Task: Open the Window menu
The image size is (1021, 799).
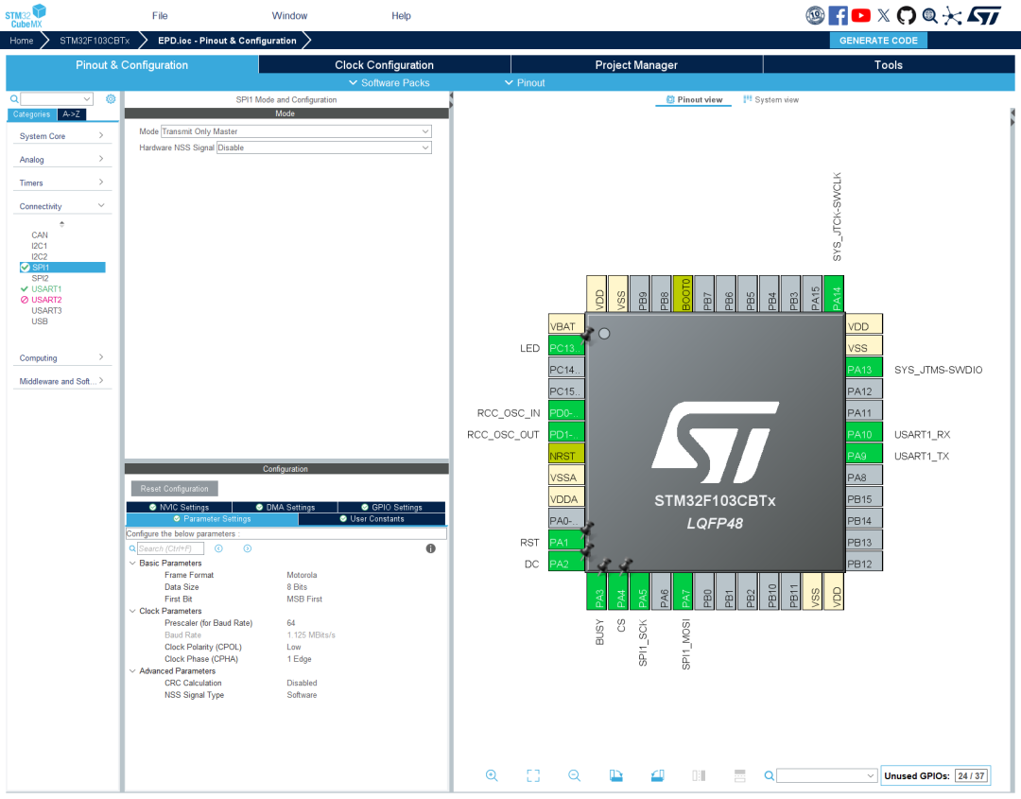Action: coord(290,16)
